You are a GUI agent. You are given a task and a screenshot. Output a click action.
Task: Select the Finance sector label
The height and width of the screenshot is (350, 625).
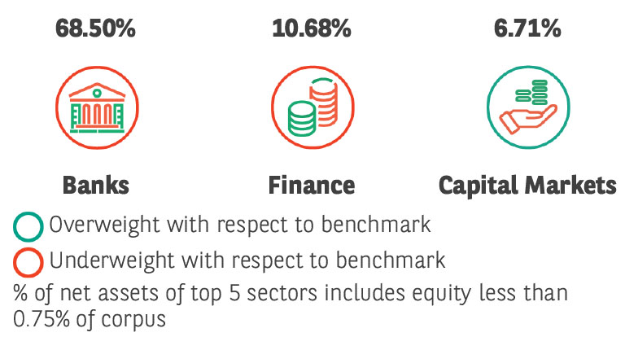[311, 186]
